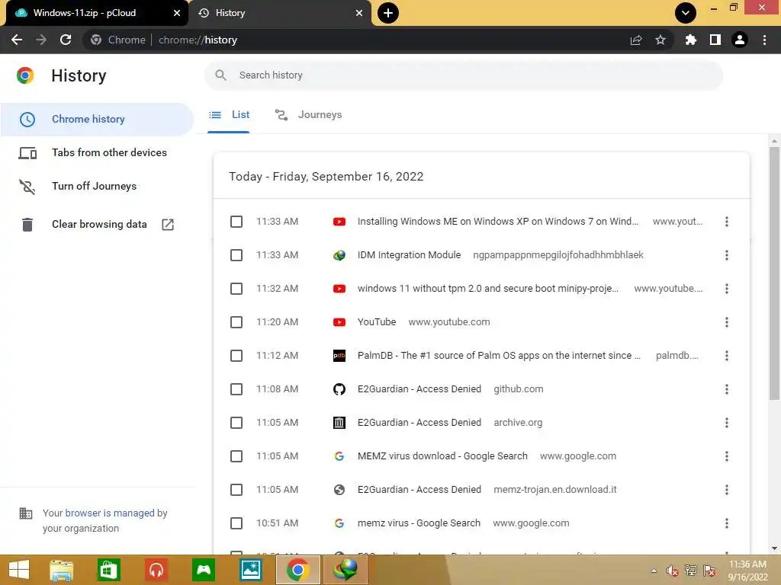781x585 pixels.
Task: Click the GitHub favicon on E2Guardian entry
Action: [339, 389]
